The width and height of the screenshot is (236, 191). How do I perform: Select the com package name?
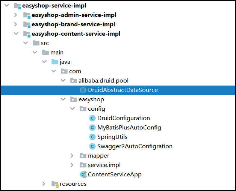pos(75,71)
